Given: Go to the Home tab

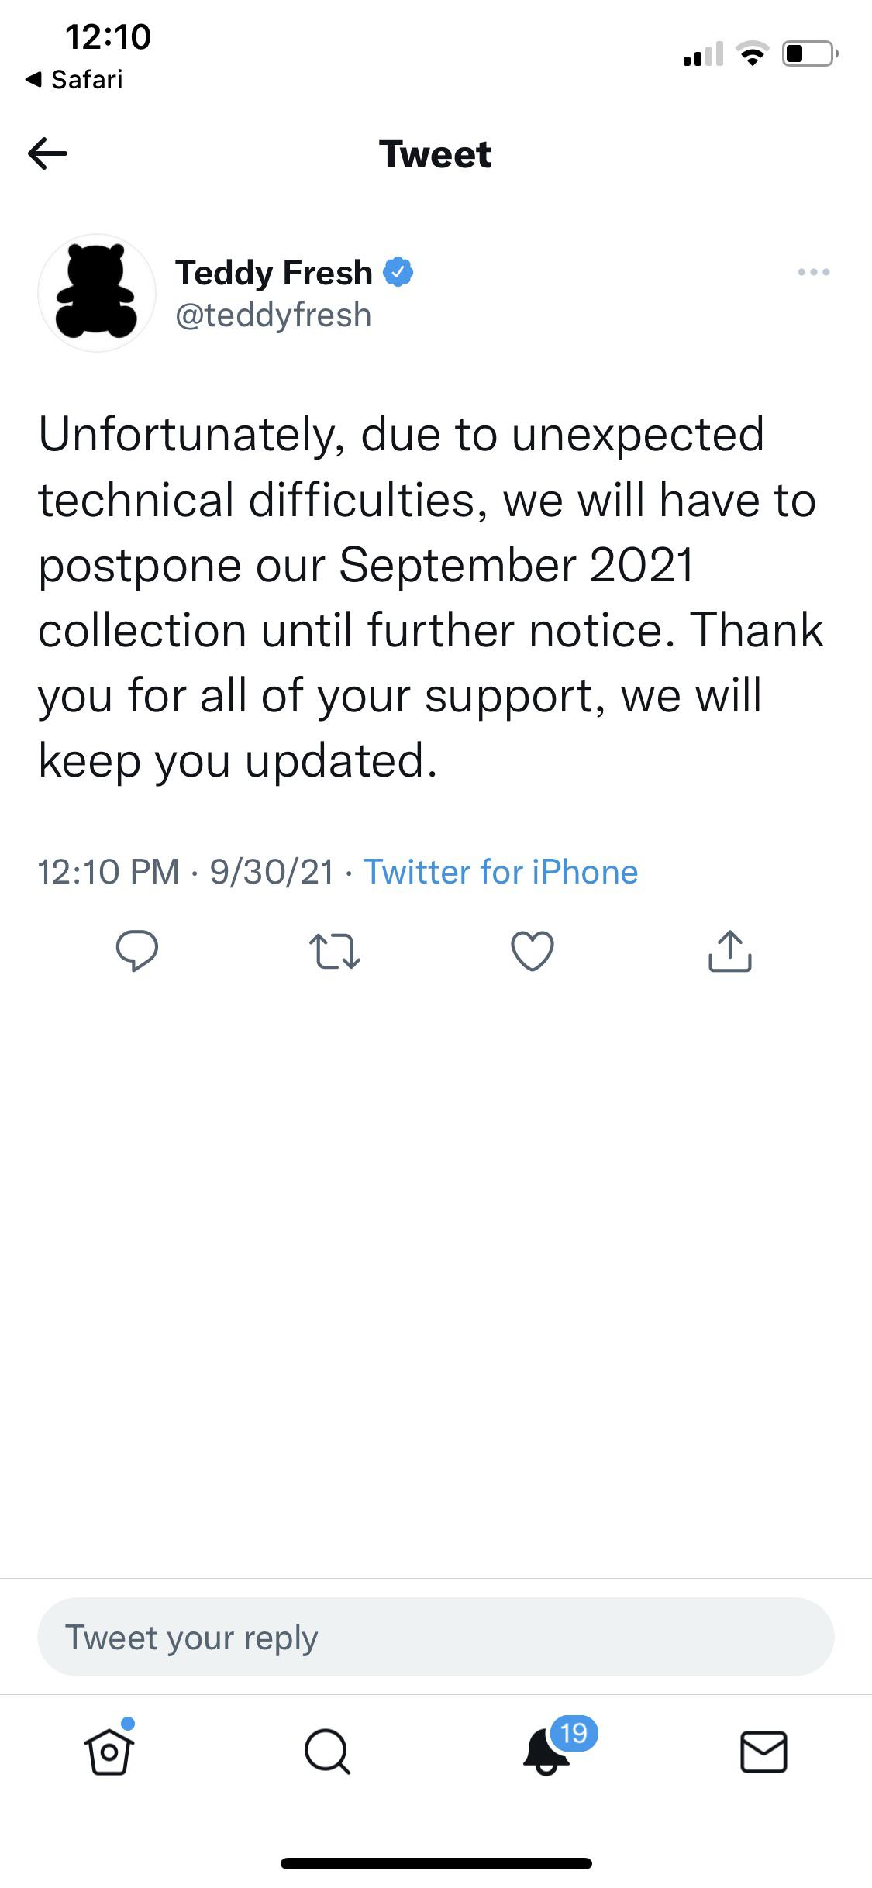Looking at the screenshot, I should [109, 1752].
